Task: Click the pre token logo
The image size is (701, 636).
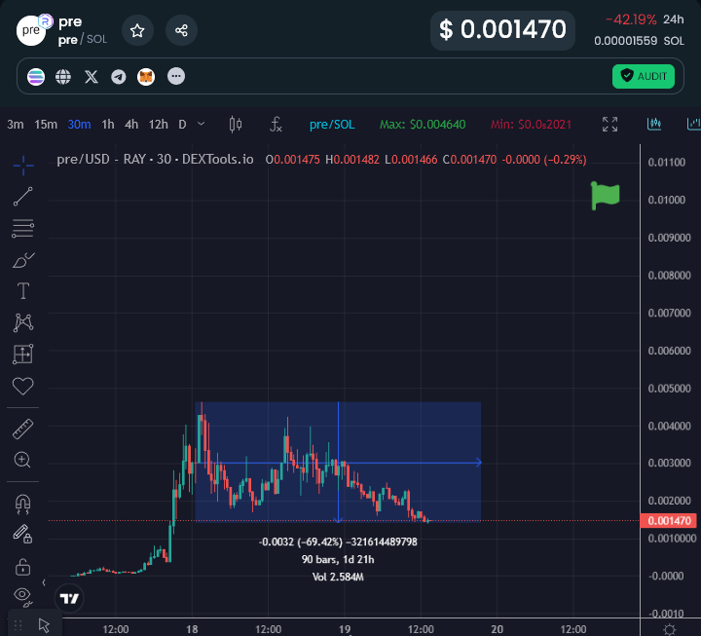Action: click(x=31, y=30)
